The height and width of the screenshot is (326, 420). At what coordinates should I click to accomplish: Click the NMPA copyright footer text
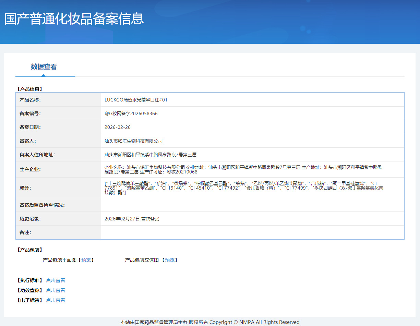click(x=210, y=322)
